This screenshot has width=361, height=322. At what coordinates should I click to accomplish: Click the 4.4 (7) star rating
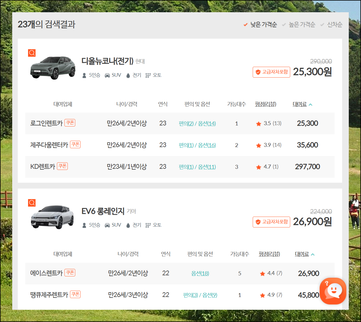(x=271, y=273)
